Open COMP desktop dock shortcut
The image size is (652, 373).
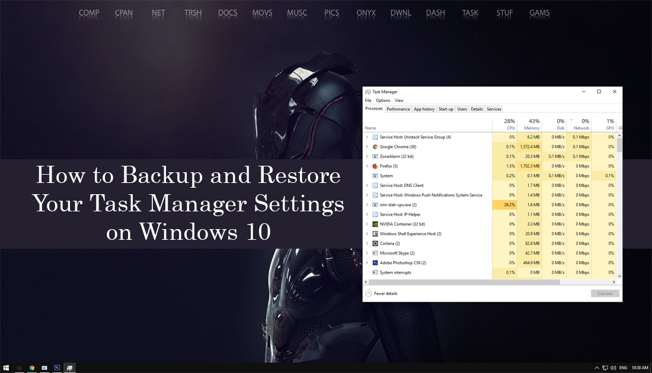[x=89, y=13]
